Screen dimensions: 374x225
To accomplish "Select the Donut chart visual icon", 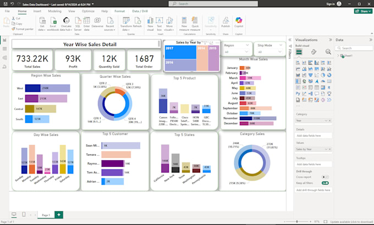I will click(329, 75).
